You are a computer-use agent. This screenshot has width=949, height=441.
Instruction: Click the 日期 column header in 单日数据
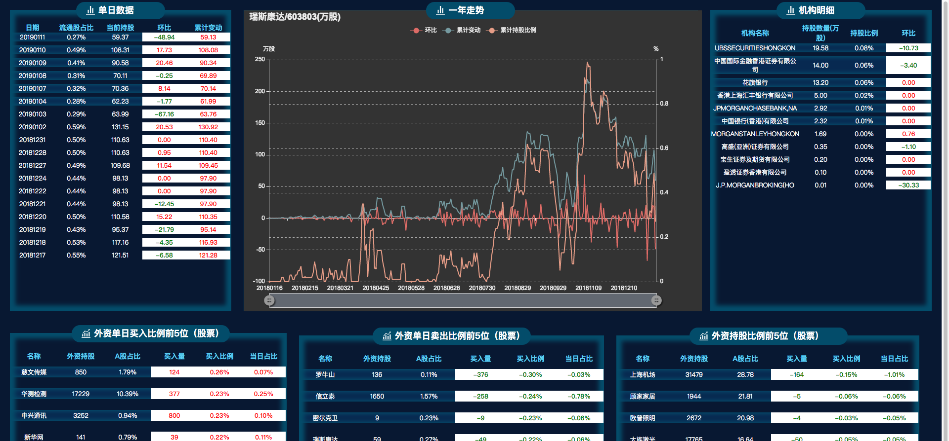(33, 28)
